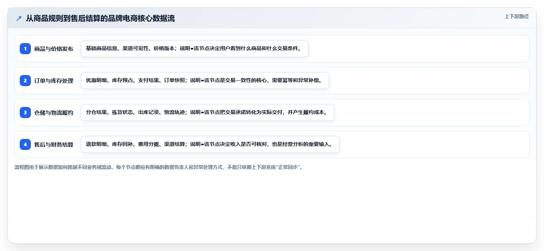This screenshot has width=544, height=251.
Task: Select step number 1 badge
Action: click(x=25, y=49)
